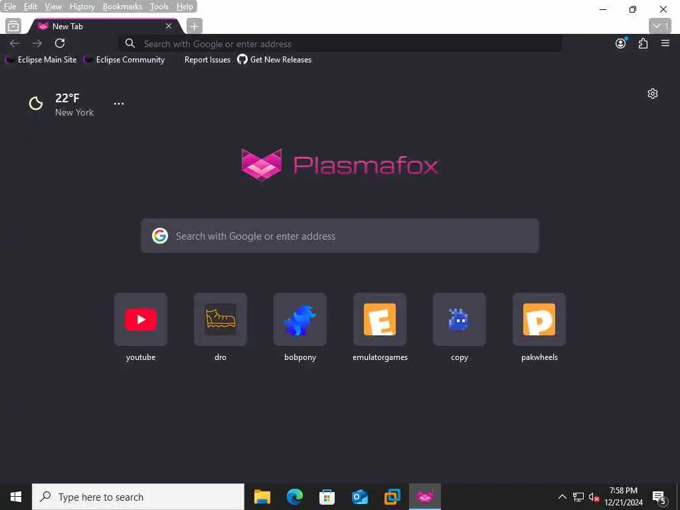Open the notification center icon

[x=659, y=497]
